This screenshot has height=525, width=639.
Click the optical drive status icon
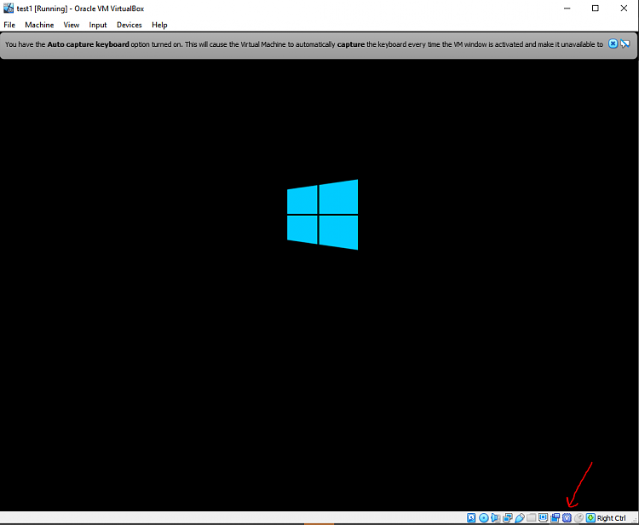pos(484,517)
